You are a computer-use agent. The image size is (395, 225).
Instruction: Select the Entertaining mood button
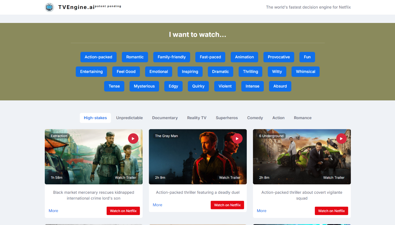click(91, 72)
